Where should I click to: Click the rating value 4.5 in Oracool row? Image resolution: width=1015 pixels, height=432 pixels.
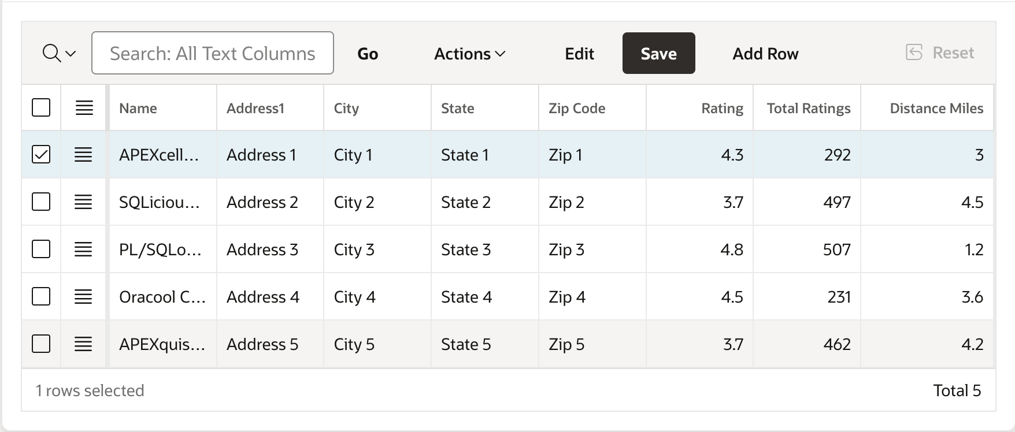(732, 297)
